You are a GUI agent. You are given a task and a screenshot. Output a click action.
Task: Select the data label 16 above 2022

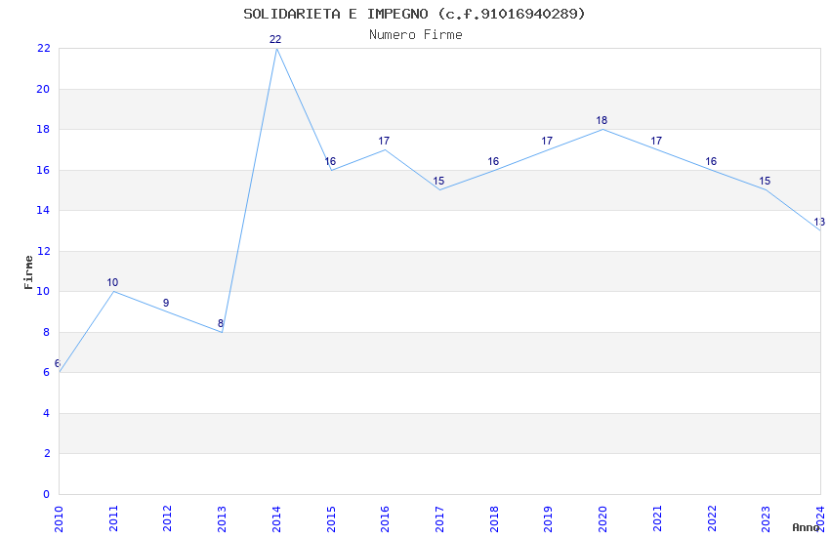(710, 161)
